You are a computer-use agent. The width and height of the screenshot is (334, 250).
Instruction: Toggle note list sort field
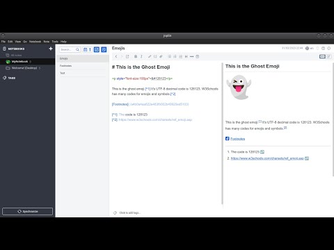(85, 49)
